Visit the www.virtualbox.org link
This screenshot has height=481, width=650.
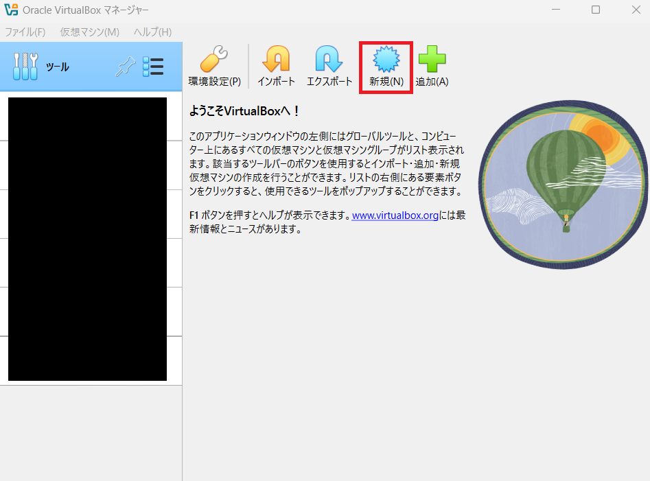tap(395, 215)
